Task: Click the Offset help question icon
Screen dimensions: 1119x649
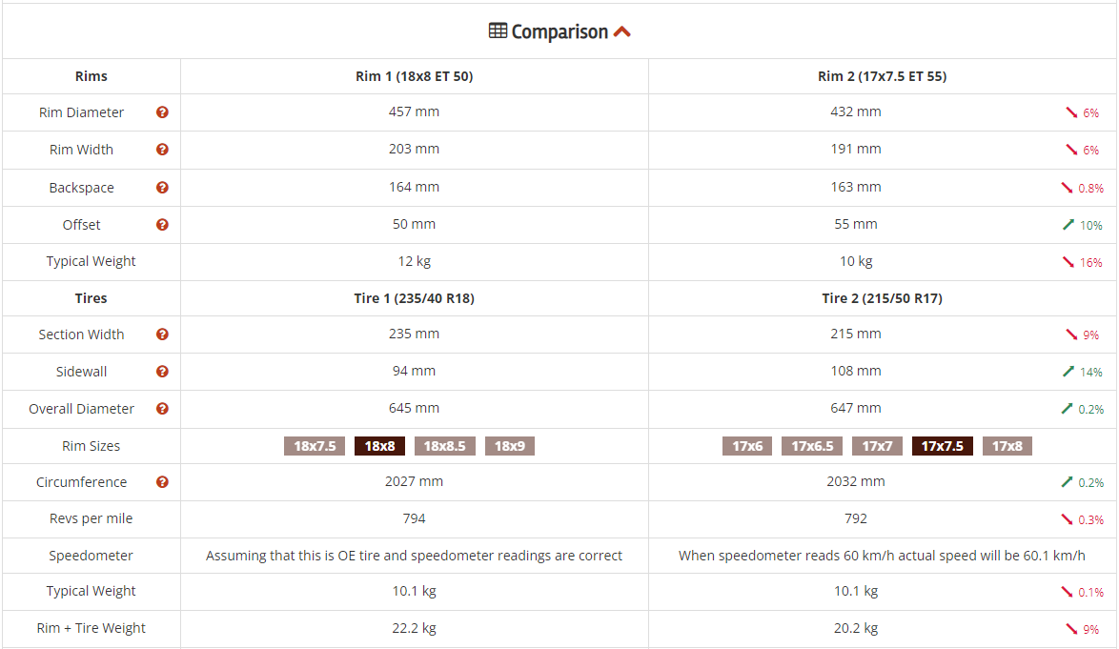Action: pyautogui.click(x=162, y=225)
